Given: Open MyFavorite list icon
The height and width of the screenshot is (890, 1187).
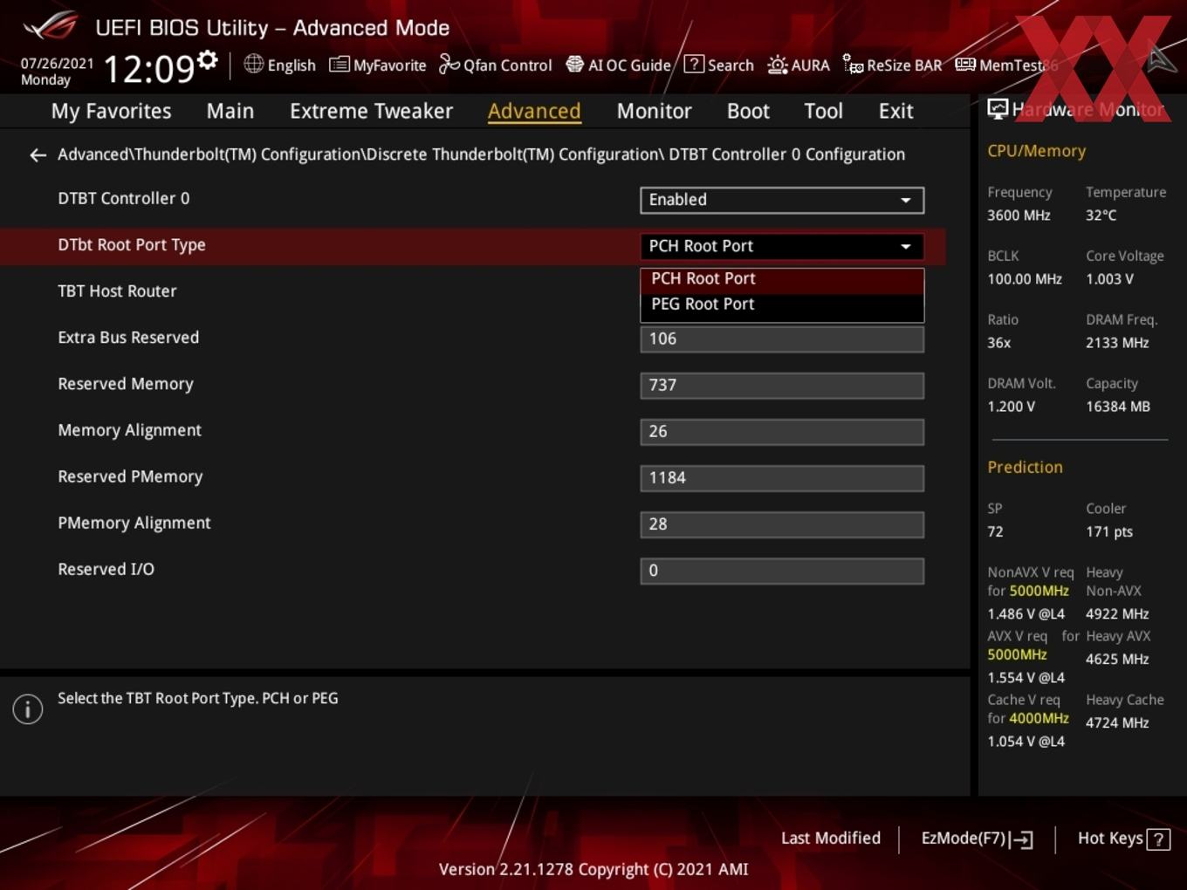Looking at the screenshot, I should pyautogui.click(x=339, y=65).
